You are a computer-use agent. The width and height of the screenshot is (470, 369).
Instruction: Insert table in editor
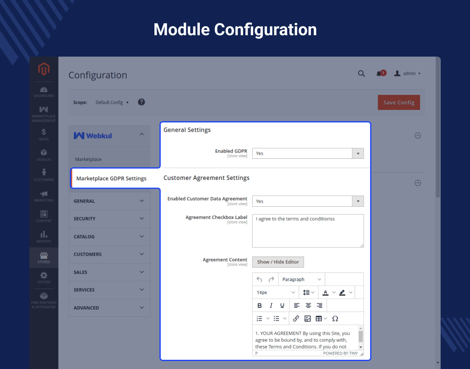click(x=319, y=319)
